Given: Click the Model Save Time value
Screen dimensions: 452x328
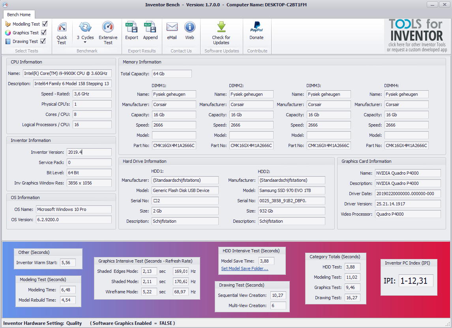Looking at the screenshot, I should pyautogui.click(x=266, y=261).
